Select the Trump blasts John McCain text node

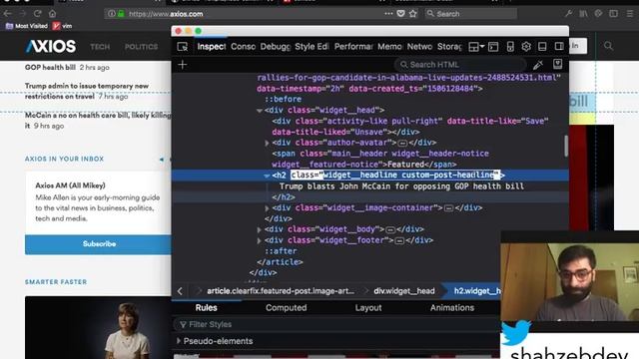(x=401, y=186)
